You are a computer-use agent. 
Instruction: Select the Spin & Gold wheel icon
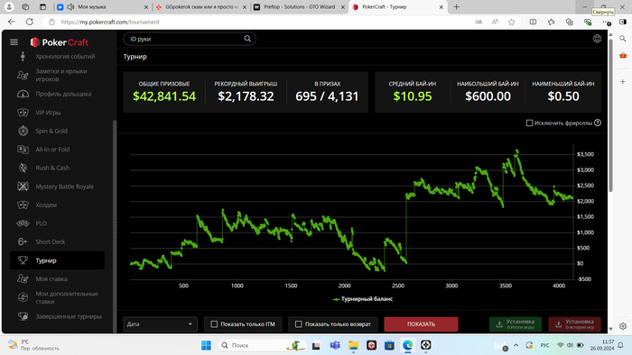click(23, 131)
